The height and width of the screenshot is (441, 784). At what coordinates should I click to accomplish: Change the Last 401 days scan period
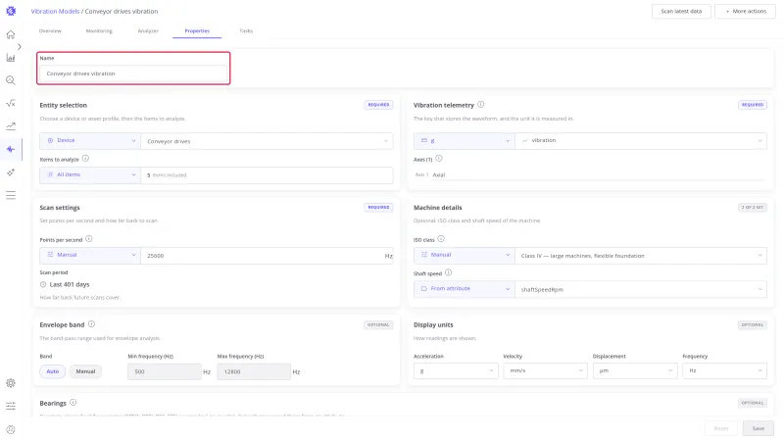(70, 284)
